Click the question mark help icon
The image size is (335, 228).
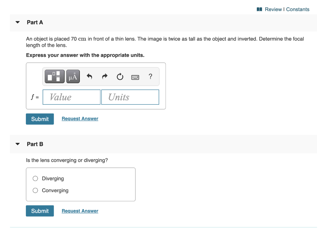(x=150, y=76)
